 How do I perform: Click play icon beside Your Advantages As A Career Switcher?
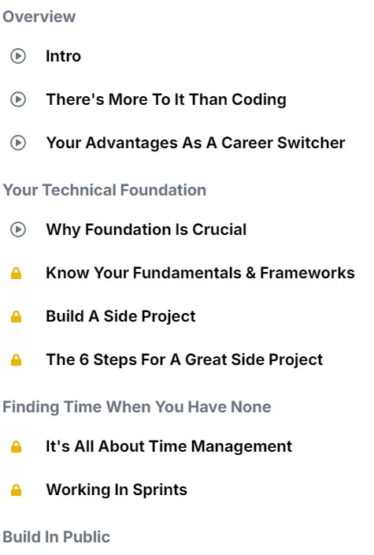18,143
